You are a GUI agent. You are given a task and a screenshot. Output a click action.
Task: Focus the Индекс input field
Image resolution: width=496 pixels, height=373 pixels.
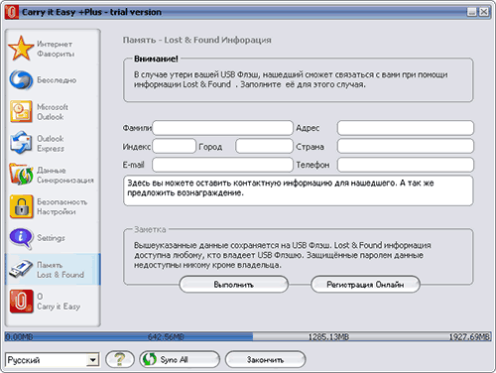pos(174,146)
